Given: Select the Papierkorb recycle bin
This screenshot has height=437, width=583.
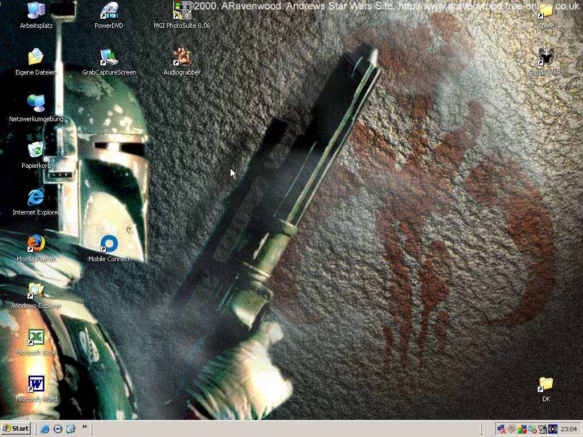Looking at the screenshot, I should click(36, 151).
